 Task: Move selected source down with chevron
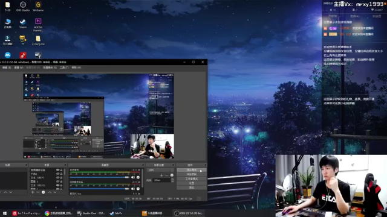click(x=55, y=192)
